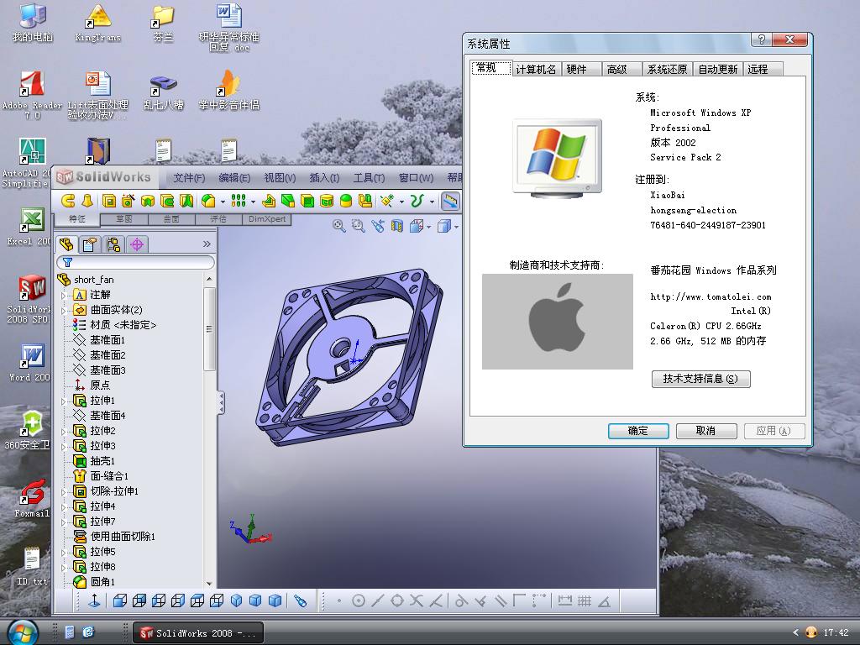This screenshot has width=860, height=645.
Task: Select the Rib tool
Action: [269, 202]
